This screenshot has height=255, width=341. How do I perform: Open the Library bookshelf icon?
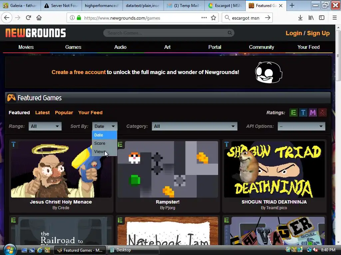click(311, 18)
